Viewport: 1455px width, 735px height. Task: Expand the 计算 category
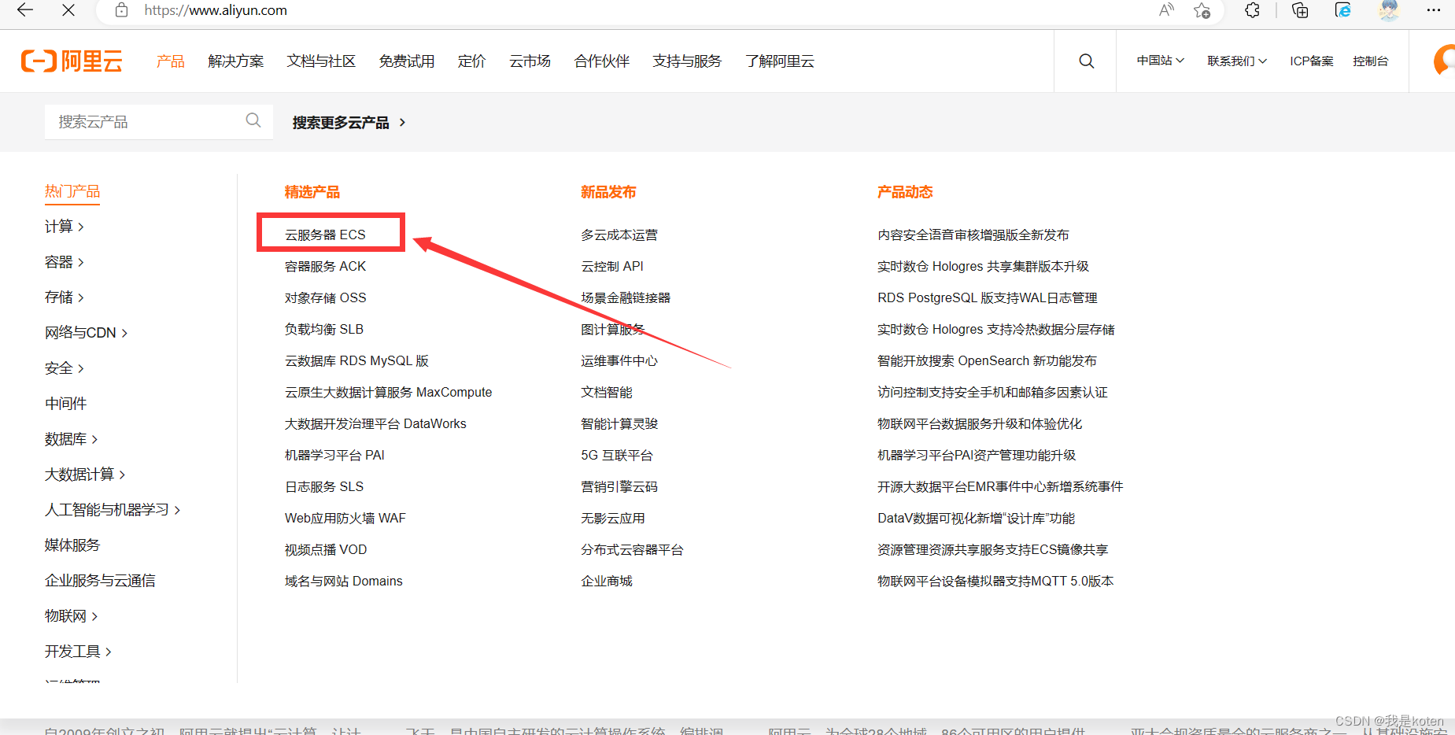point(65,227)
